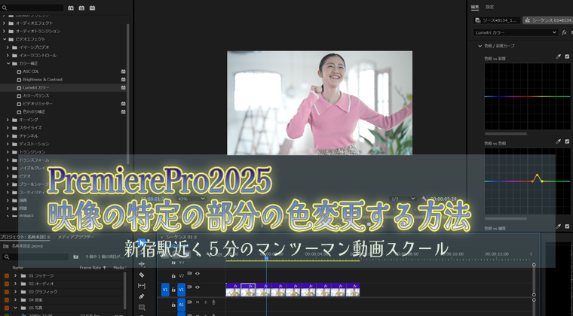This screenshot has width=573, height=316.
Task: Select the 04 音楽 bin
Action: pyautogui.click(x=36, y=299)
